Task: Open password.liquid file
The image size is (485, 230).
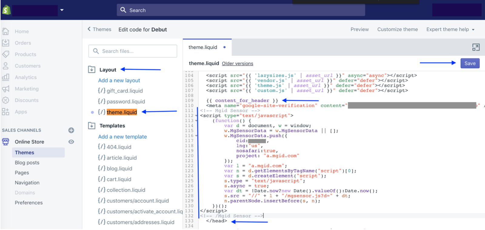Action: point(126,102)
